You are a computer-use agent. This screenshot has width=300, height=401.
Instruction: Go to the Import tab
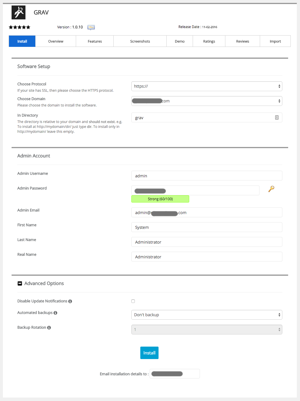[275, 41]
